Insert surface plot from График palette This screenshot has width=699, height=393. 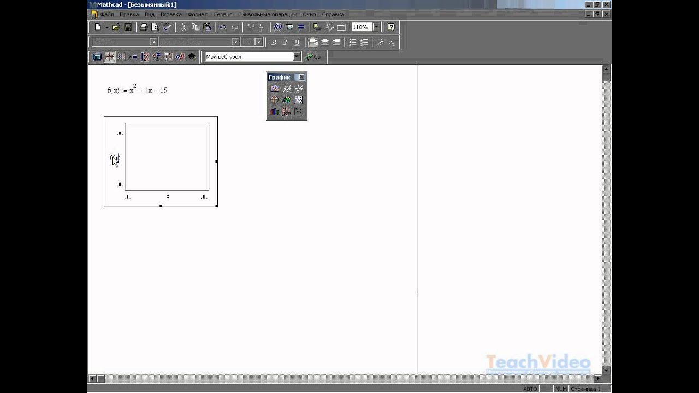[287, 100]
